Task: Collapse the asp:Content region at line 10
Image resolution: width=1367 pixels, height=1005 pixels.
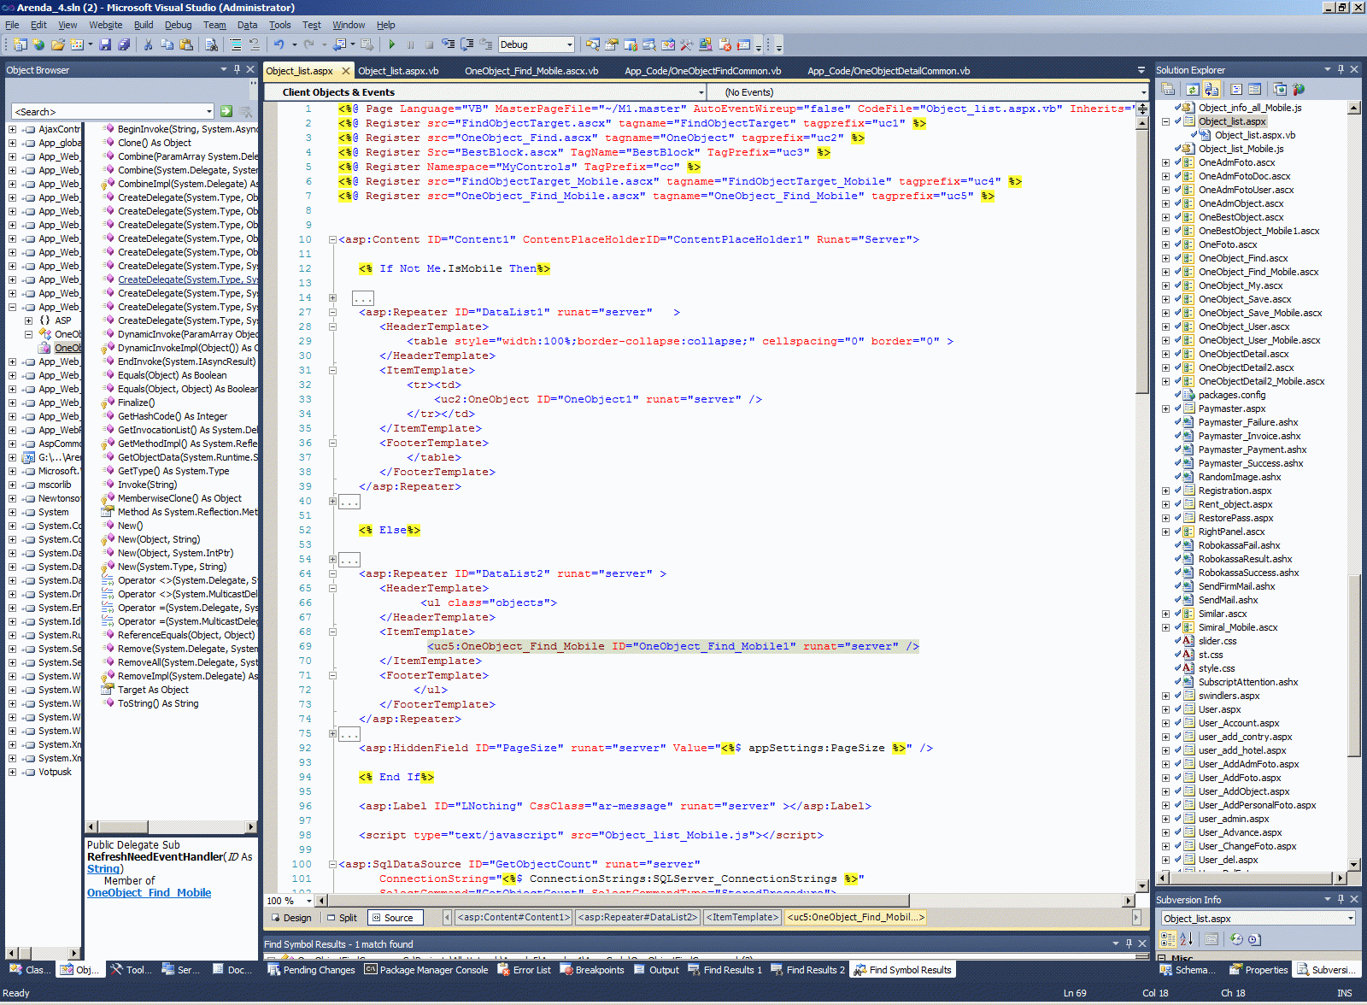Action: click(x=332, y=240)
